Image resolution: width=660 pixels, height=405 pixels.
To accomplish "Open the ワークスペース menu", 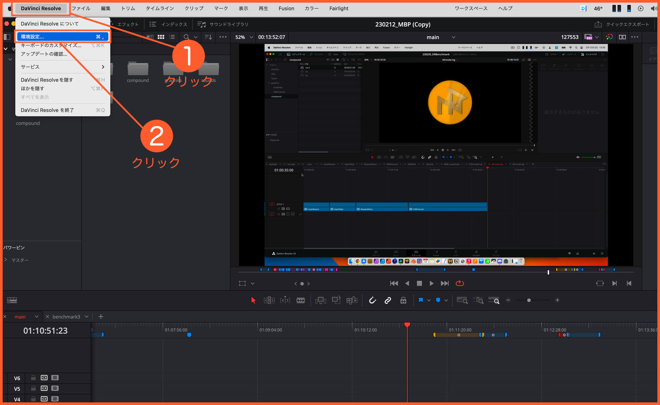I will [x=471, y=8].
